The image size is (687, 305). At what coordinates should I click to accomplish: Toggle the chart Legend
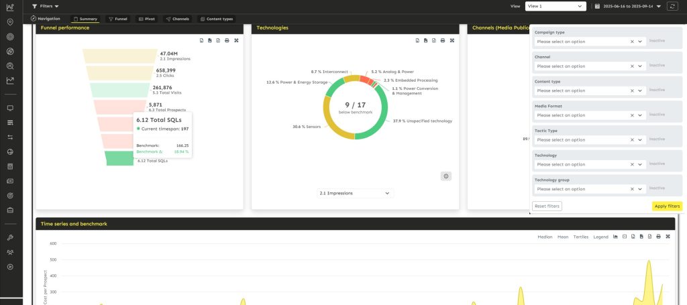600,237
